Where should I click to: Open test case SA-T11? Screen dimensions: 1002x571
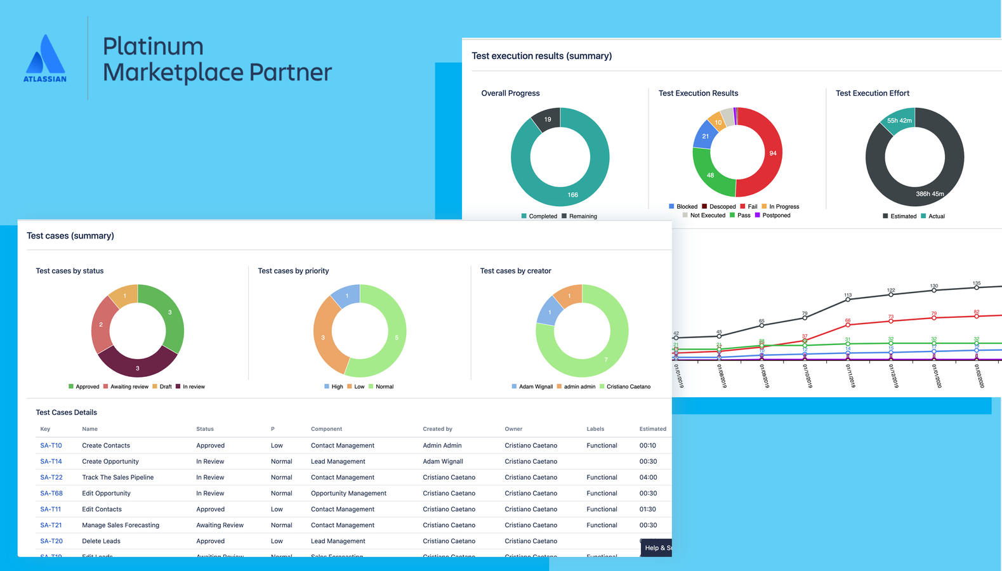pos(51,509)
